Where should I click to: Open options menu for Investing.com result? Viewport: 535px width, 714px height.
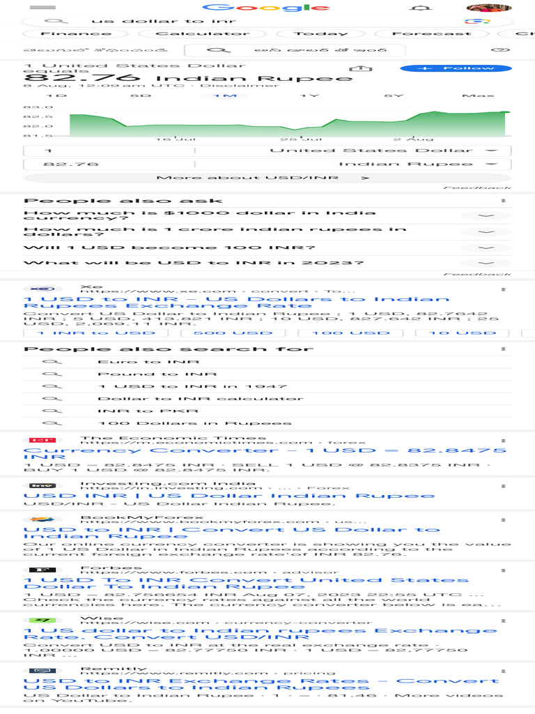(503, 486)
